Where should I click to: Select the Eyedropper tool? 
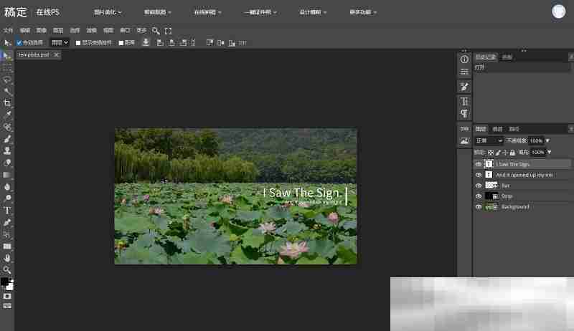click(6, 115)
